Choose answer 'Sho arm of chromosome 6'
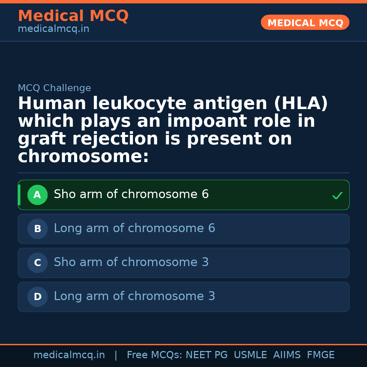367x367 pixels. click(131, 194)
